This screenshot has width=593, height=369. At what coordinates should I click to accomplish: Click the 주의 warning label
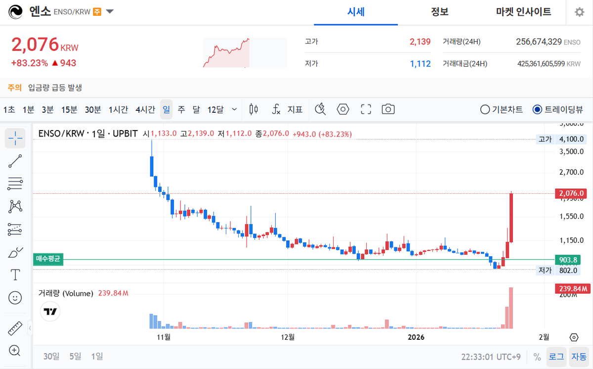14,88
